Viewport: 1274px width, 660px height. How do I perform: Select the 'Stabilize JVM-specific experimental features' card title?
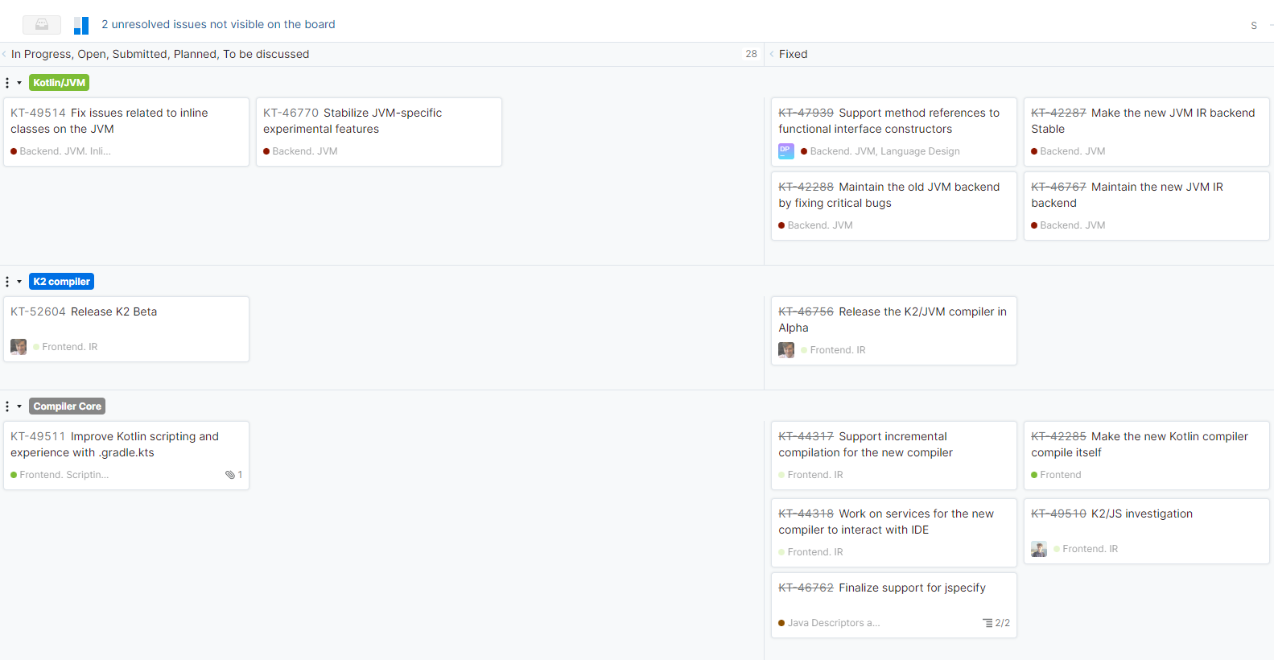pyautogui.click(x=353, y=121)
